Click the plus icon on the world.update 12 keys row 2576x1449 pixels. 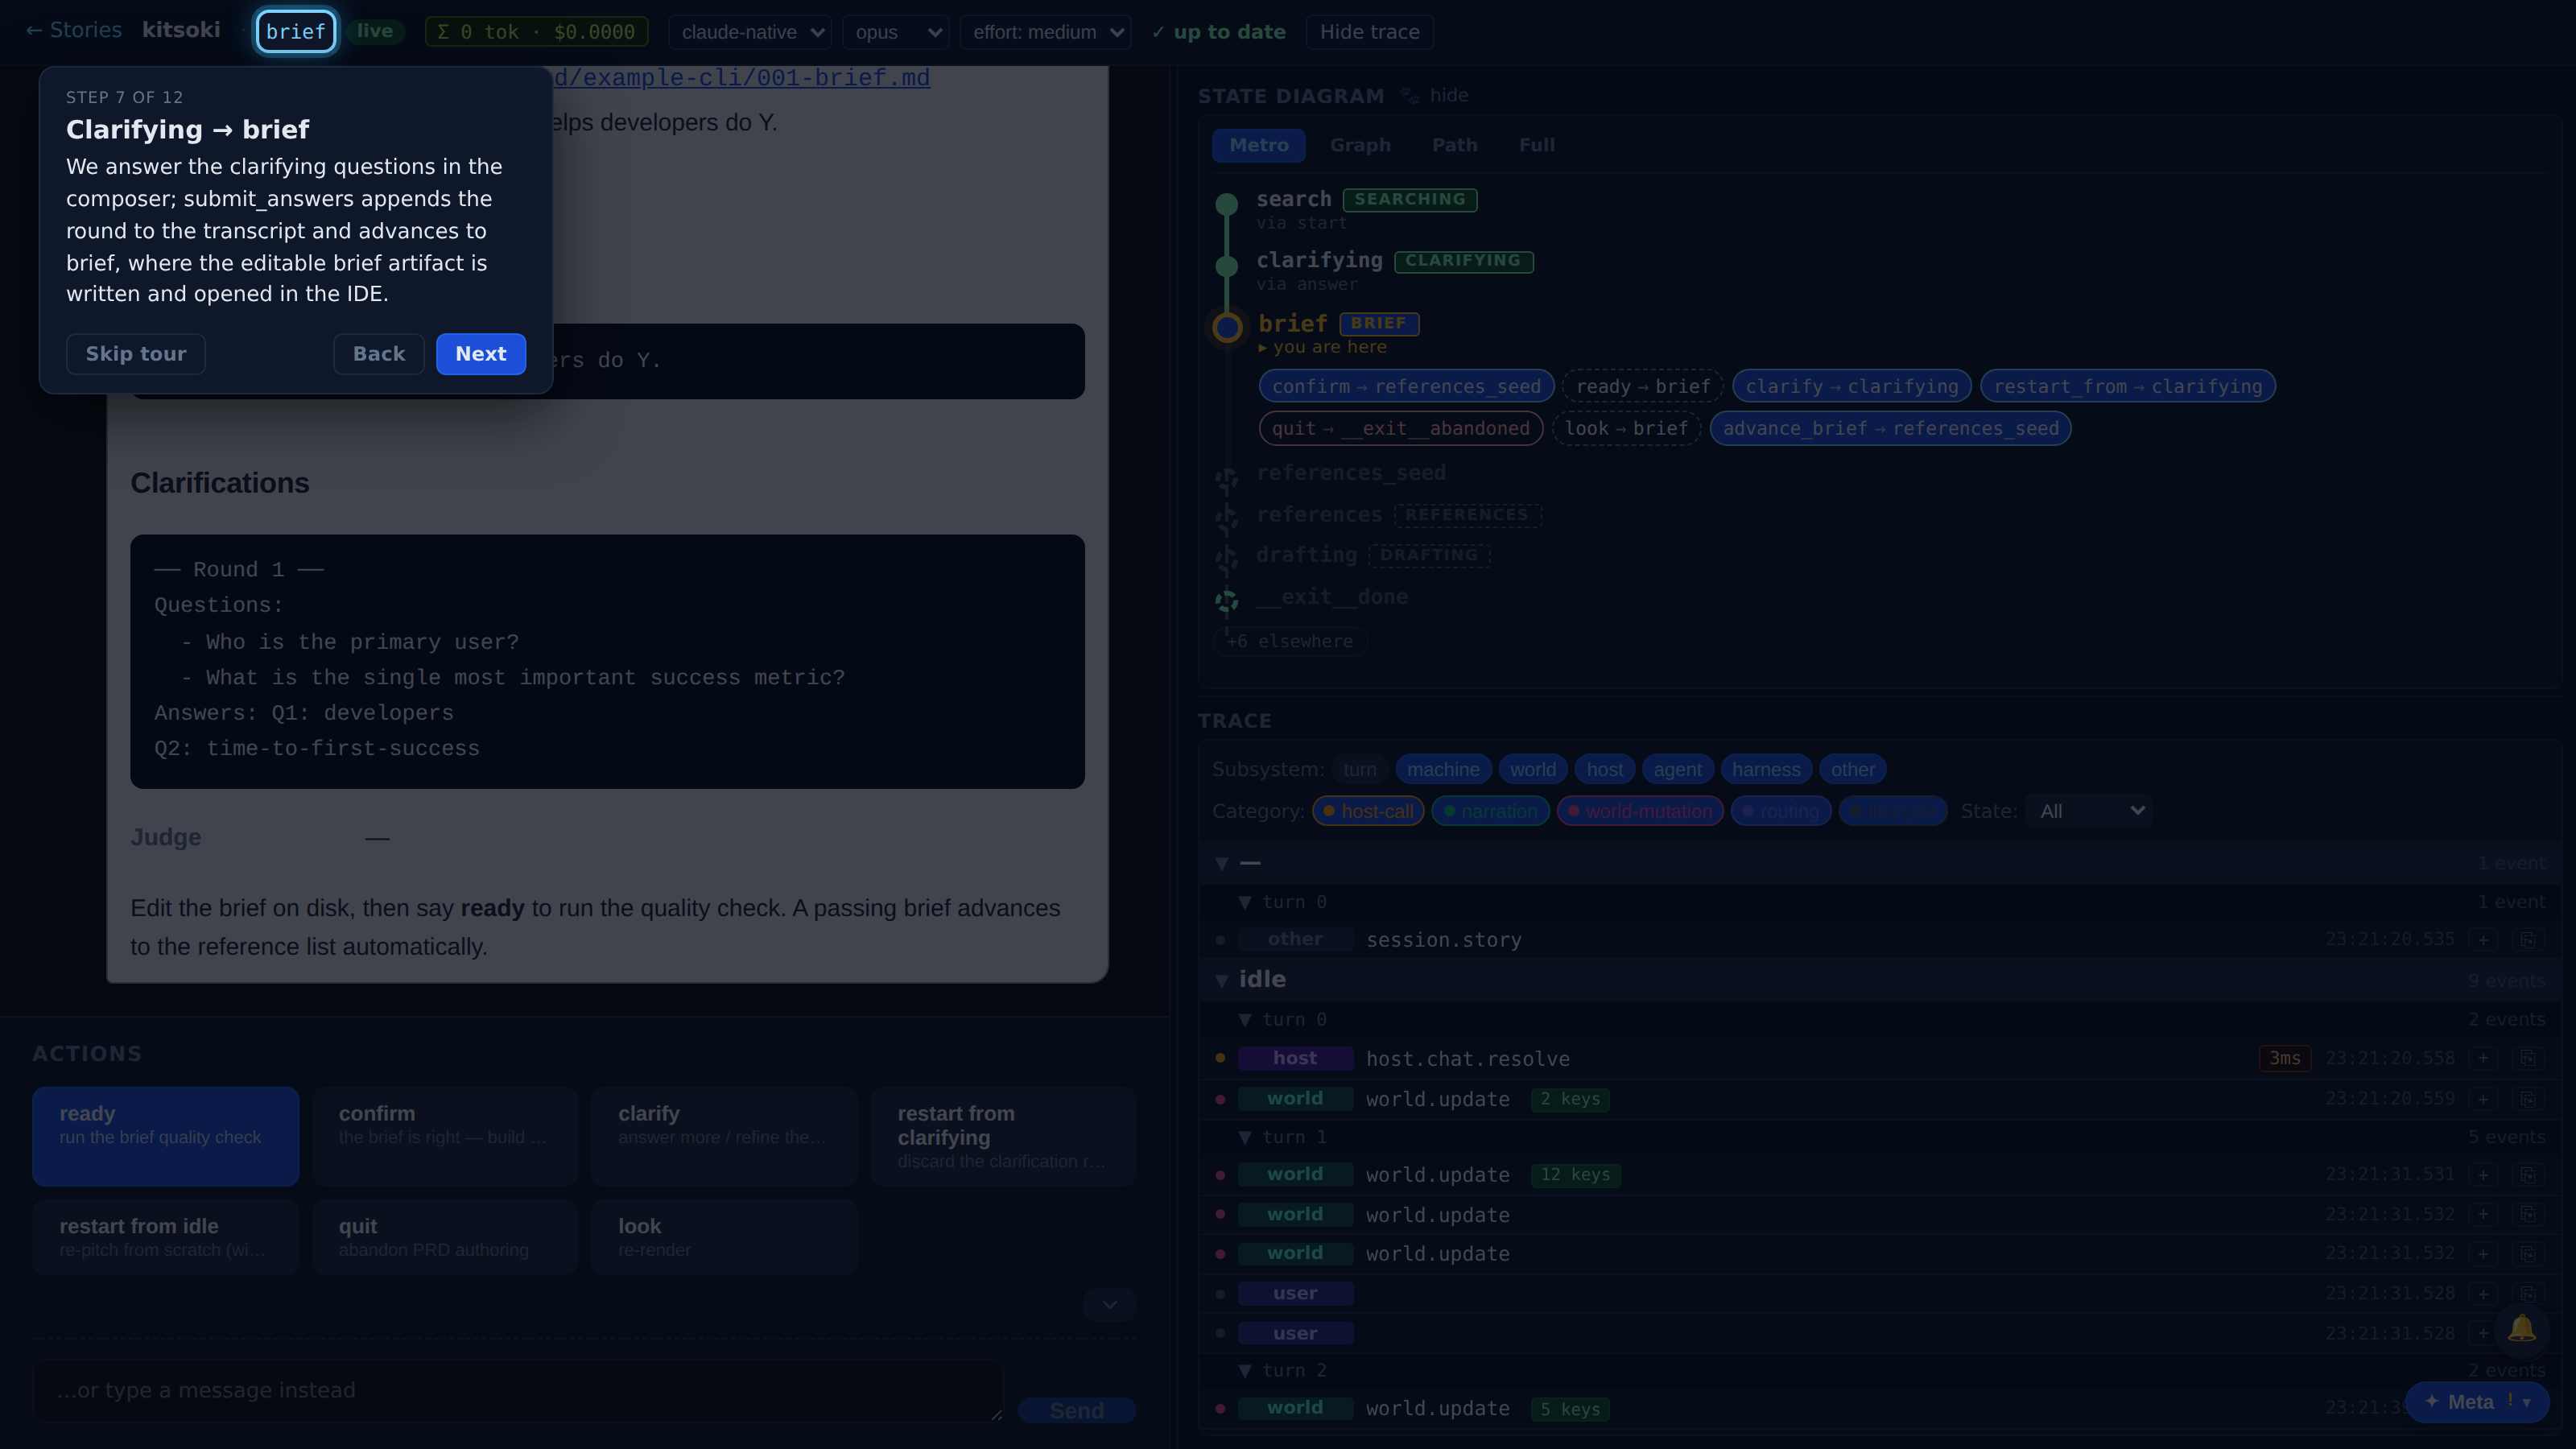(2483, 1175)
